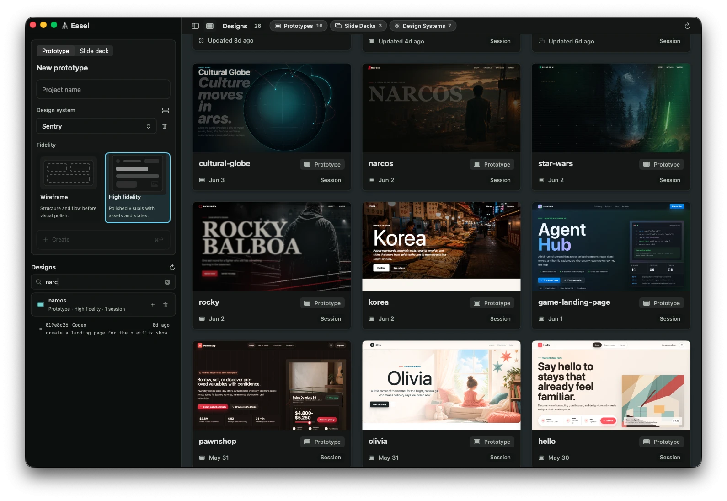The image size is (727, 501).
Task: Open the Sentry design system dropdown
Action: 96,126
